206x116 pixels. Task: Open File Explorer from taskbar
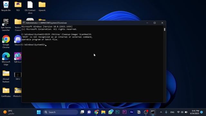(x=103, y=112)
